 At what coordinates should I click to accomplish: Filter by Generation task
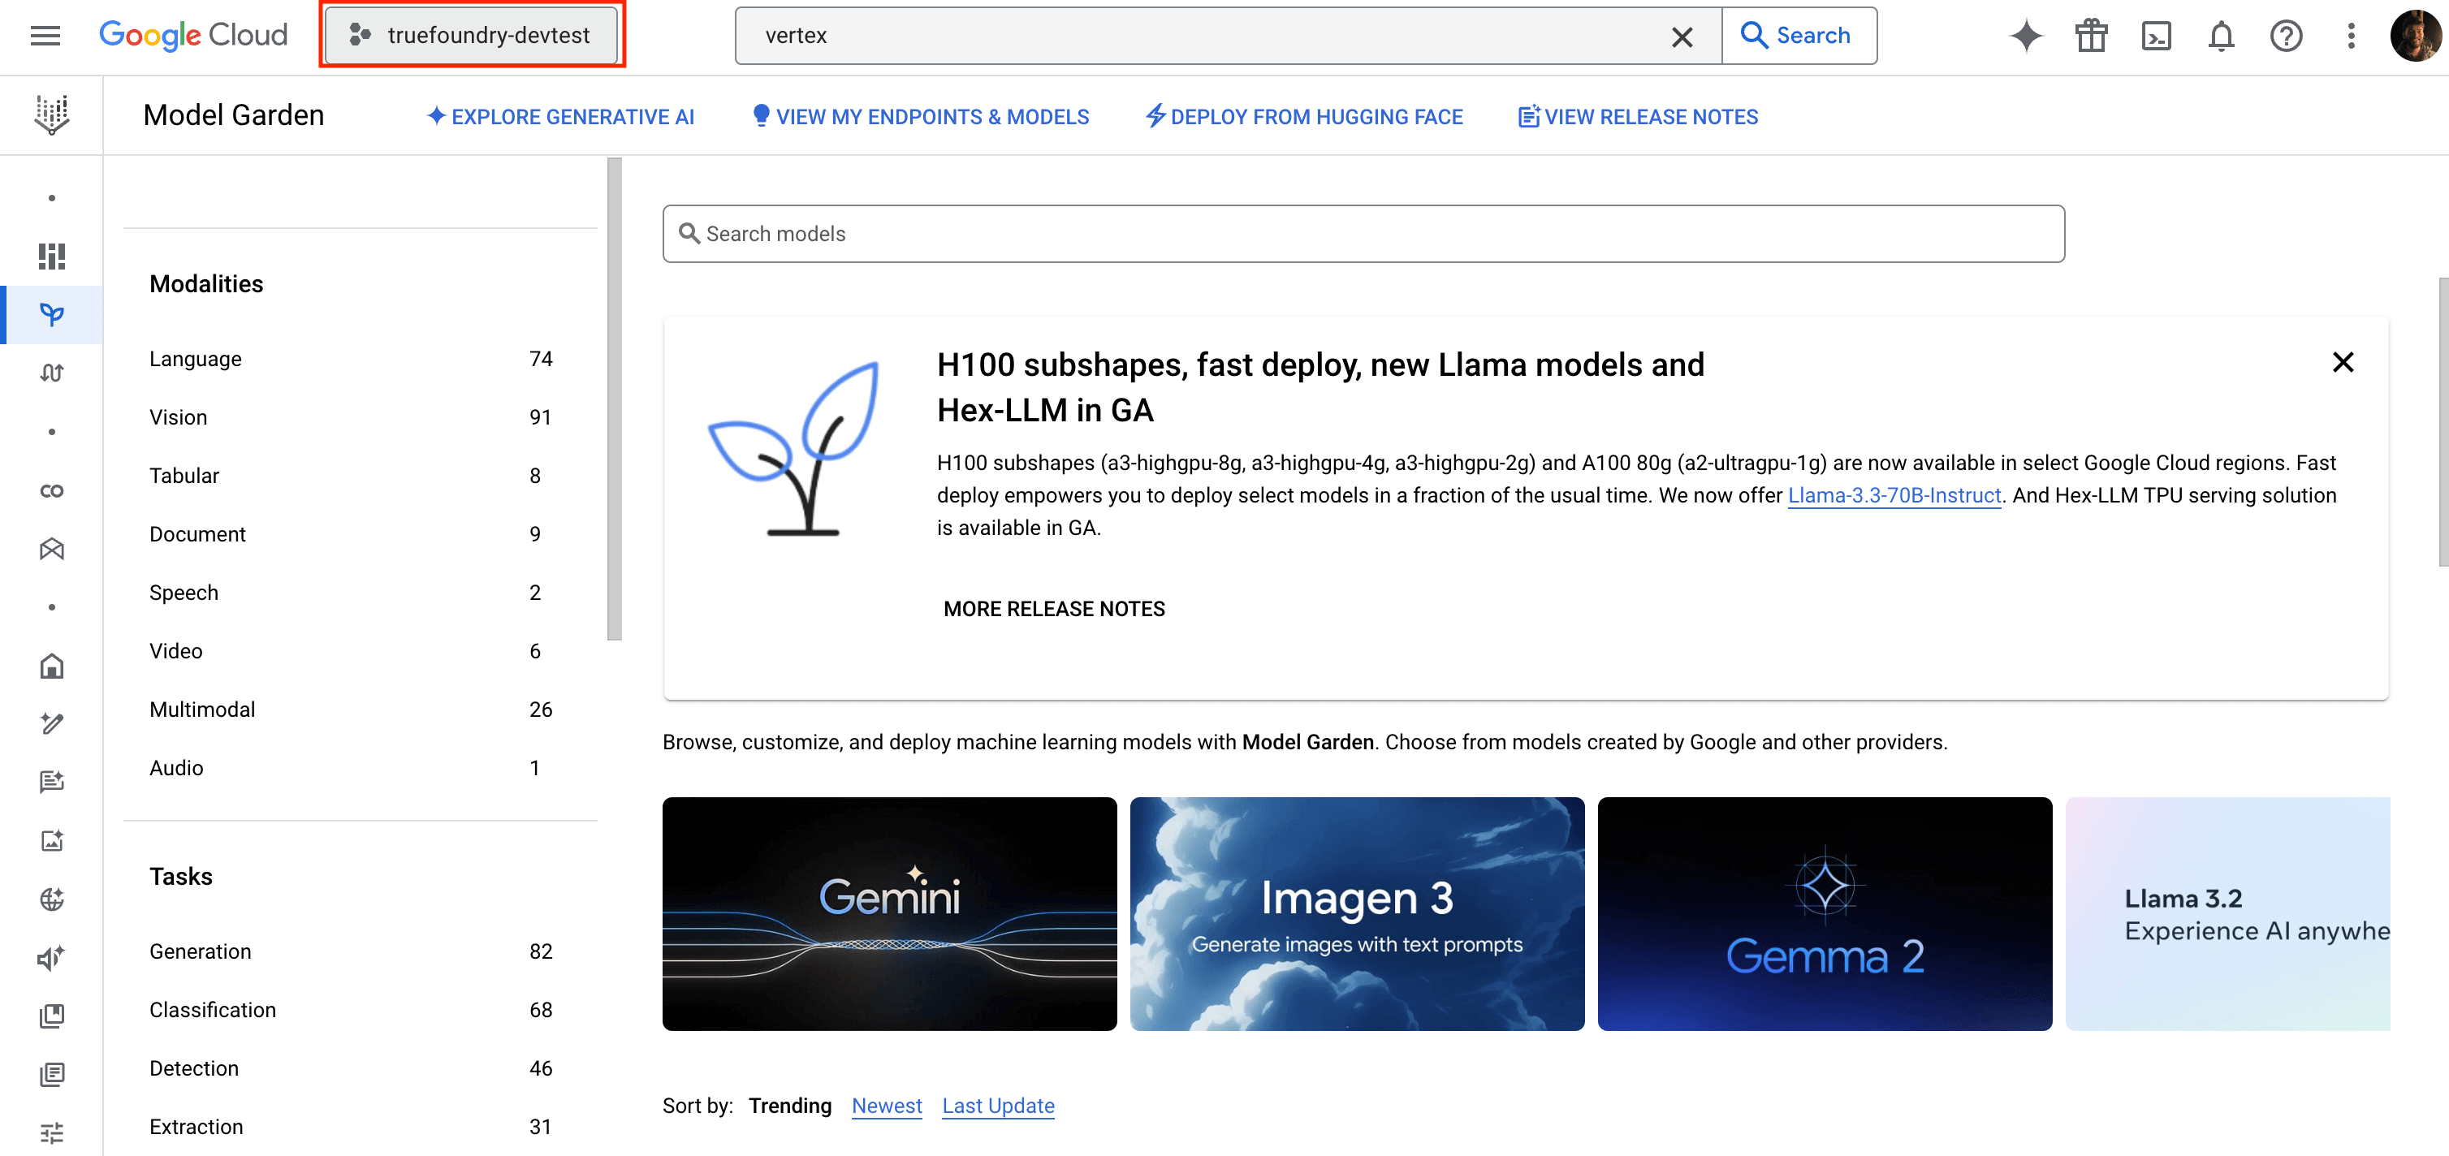tap(200, 951)
